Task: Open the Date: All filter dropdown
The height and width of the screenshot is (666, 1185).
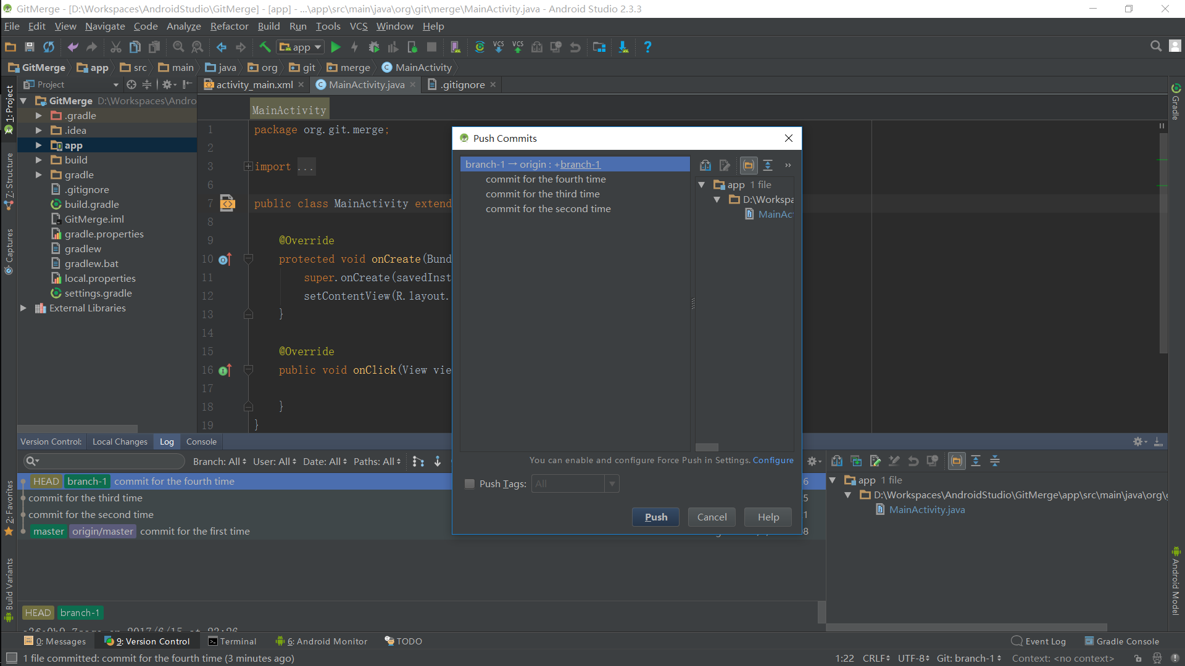Action: (x=325, y=461)
